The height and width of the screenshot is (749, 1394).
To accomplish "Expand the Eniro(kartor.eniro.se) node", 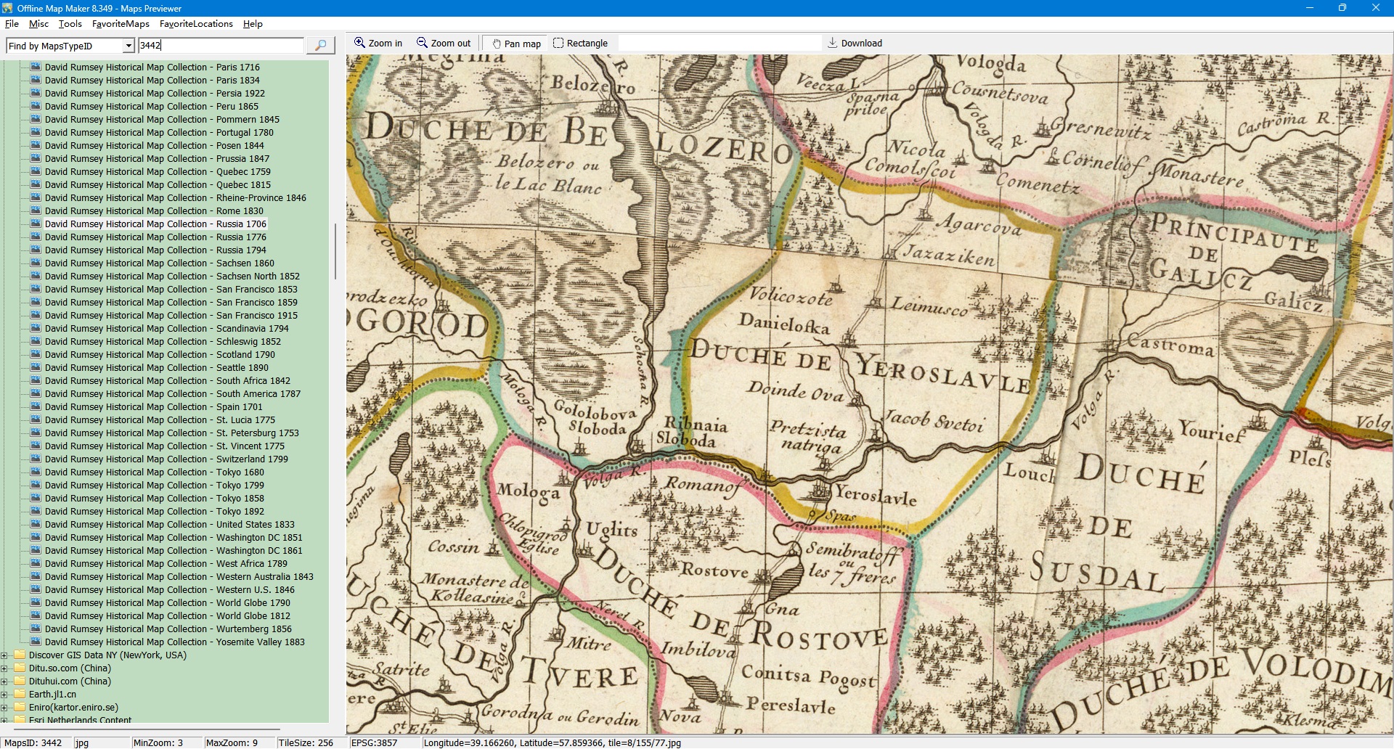I will (x=4, y=708).
